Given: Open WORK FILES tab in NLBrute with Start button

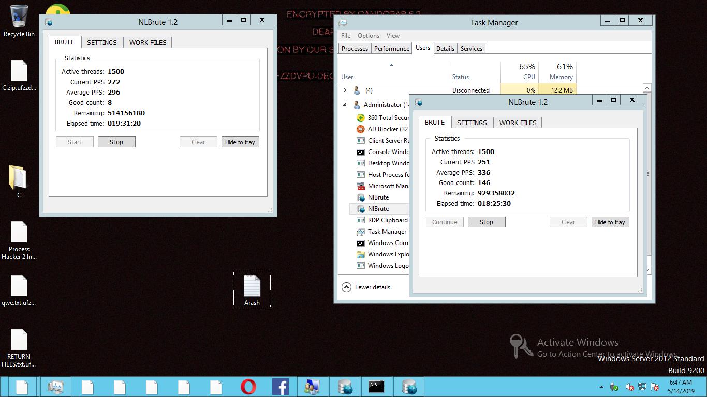Looking at the screenshot, I should 148,42.
